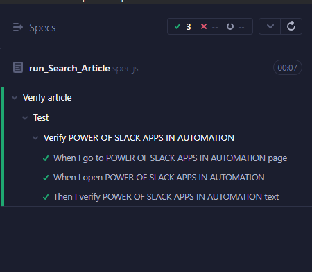
Task: Open run_Search_Article.spec.js file link
Action: [x=84, y=69]
